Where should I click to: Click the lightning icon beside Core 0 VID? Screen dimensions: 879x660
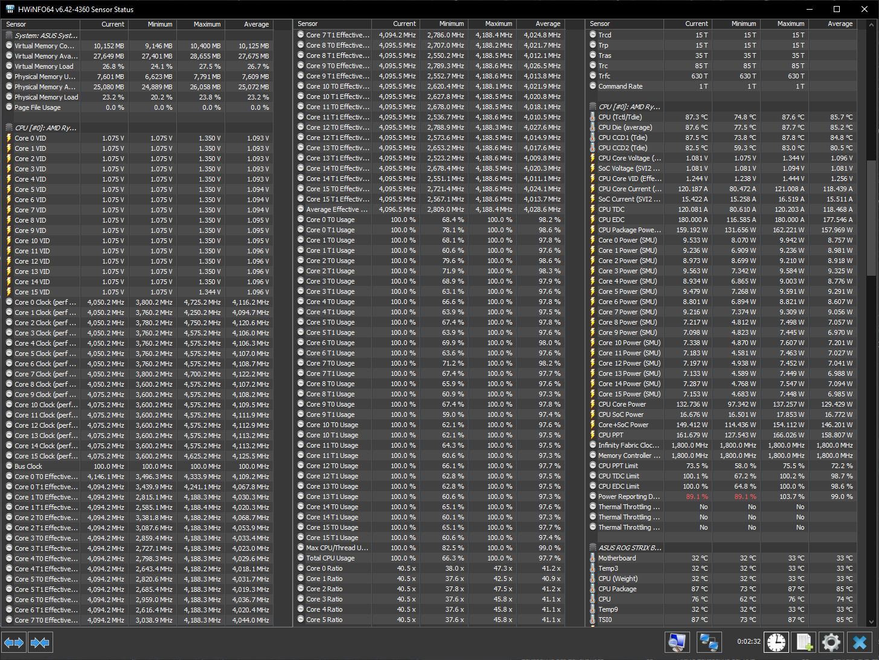coord(9,138)
